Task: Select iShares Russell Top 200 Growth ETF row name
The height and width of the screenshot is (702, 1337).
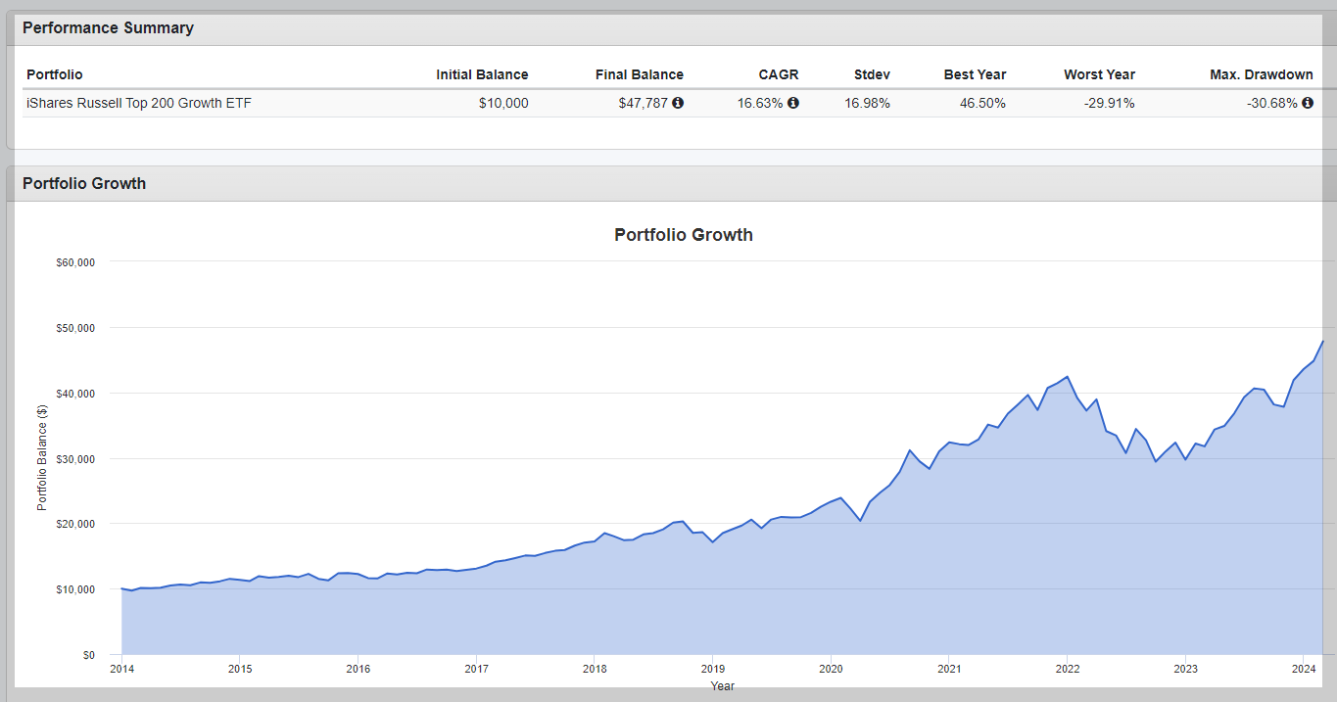Action: coord(139,103)
